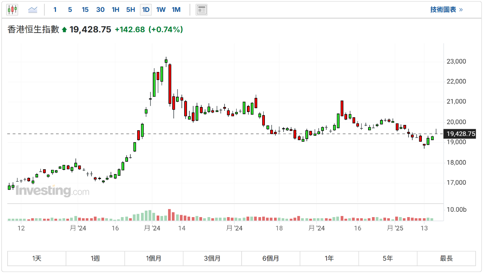Show the 3個月 range
Viewport: 484px width, 275px height.
tap(212, 258)
